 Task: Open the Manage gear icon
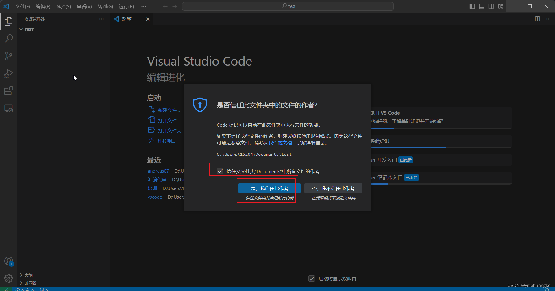(9, 278)
